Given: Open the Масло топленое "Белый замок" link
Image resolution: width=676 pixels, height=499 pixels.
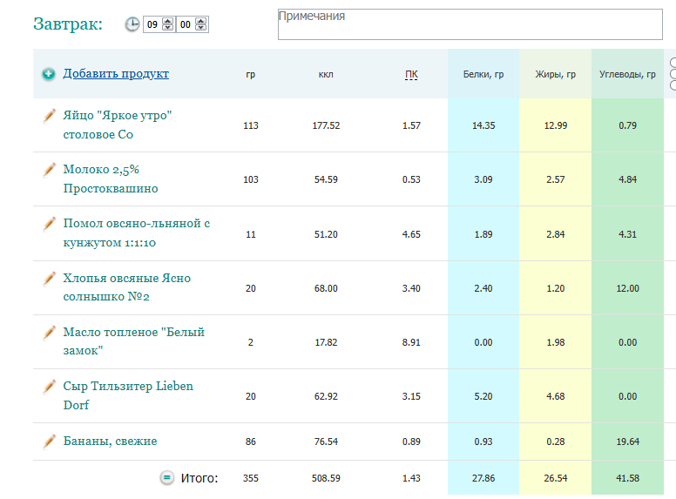Looking at the screenshot, I should click(133, 341).
